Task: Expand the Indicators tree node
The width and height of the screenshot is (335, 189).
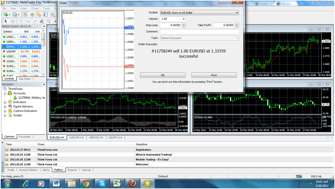Action: click(5, 102)
